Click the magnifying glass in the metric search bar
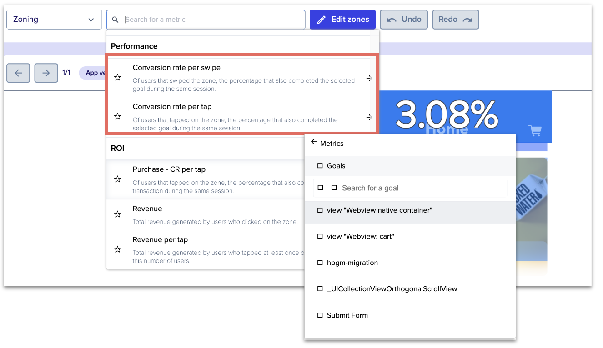The image size is (603, 348). point(116,20)
